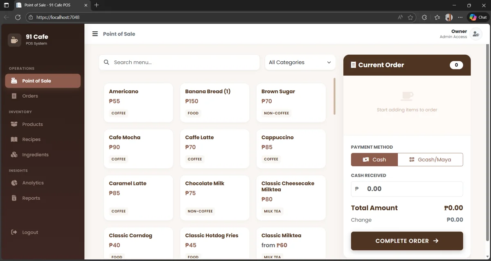The width and height of the screenshot is (491, 261).
Task: Add Caramel Latte to the order
Action: pos(138,198)
